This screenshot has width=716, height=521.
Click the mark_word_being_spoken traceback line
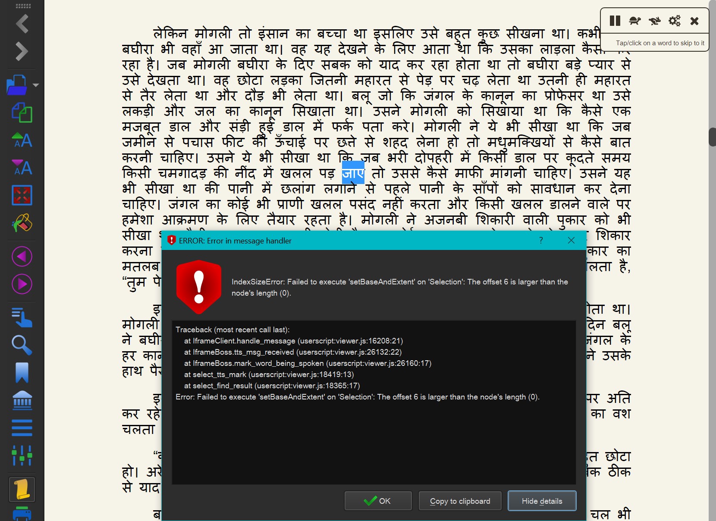coord(308,363)
